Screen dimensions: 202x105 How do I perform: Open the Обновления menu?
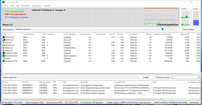pyautogui.click(x=36, y=6)
